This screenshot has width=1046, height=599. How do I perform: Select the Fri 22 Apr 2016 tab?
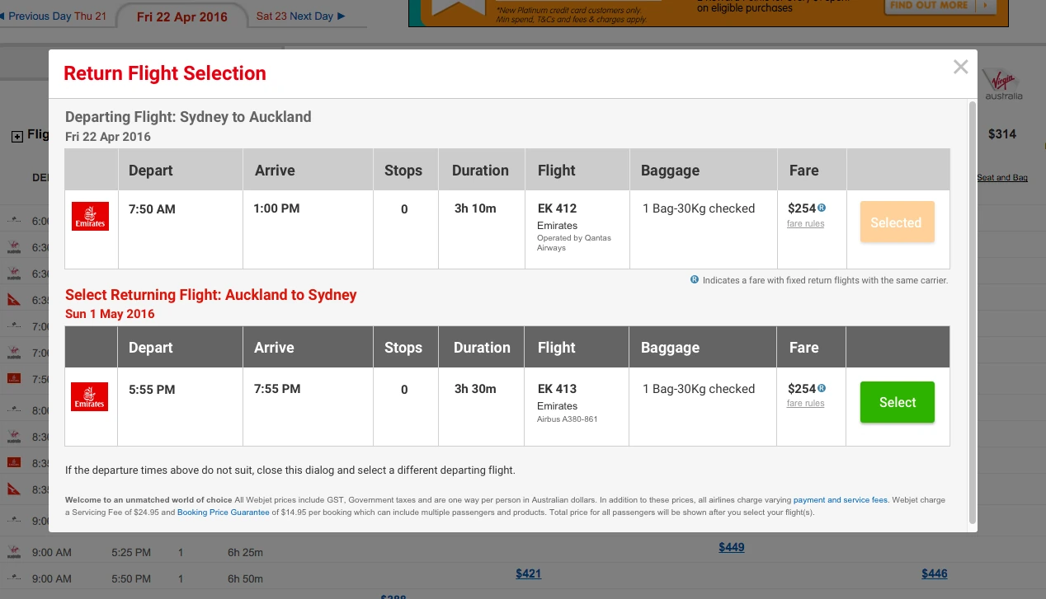click(x=182, y=17)
